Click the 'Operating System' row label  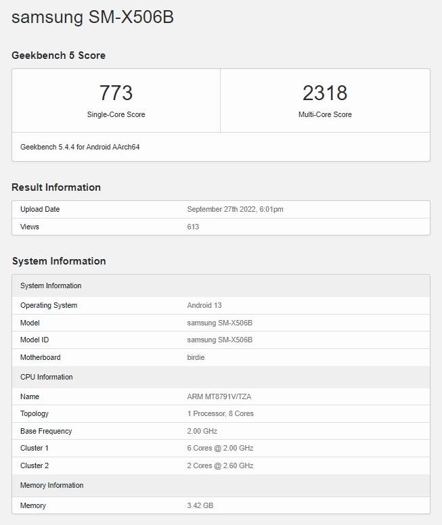(x=49, y=305)
